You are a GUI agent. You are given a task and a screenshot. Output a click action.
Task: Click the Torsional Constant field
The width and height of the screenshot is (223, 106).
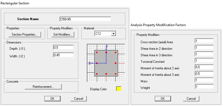(204, 61)
